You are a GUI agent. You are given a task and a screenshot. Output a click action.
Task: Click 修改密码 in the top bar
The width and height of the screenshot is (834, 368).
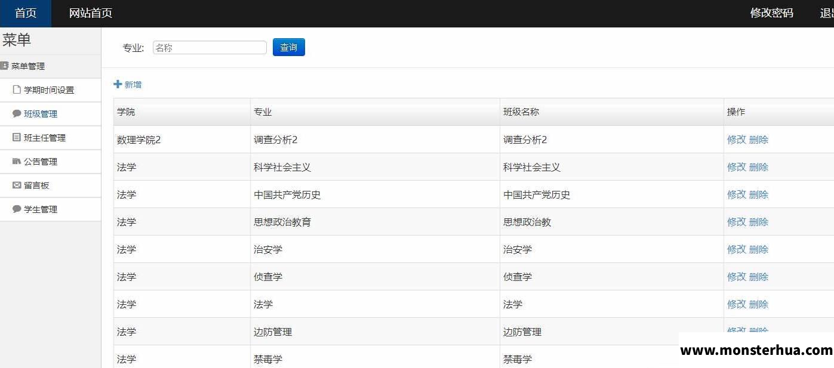(x=771, y=13)
